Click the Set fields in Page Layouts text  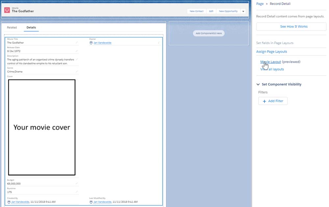click(x=275, y=43)
